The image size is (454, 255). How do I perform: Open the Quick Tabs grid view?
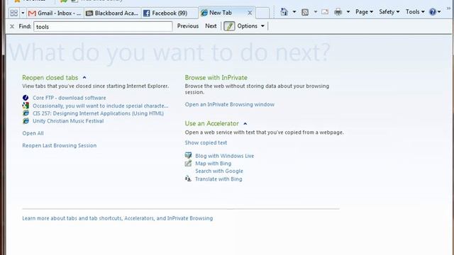click(x=14, y=13)
